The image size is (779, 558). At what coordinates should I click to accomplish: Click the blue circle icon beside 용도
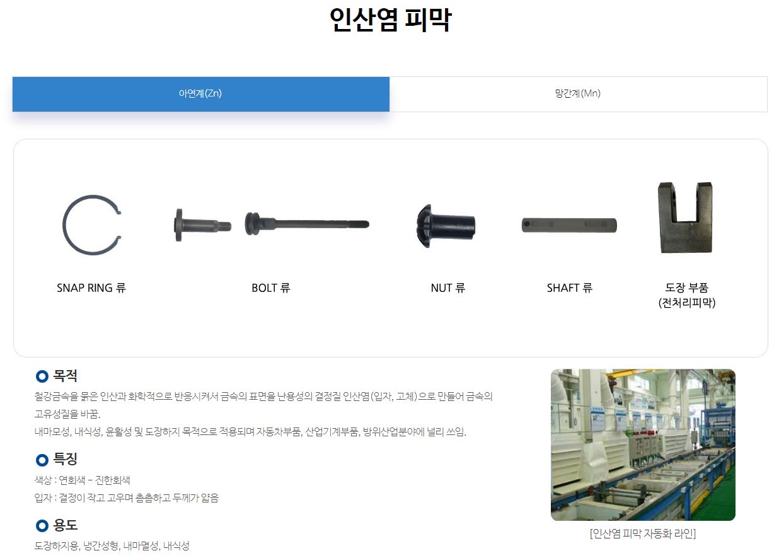pos(42,526)
